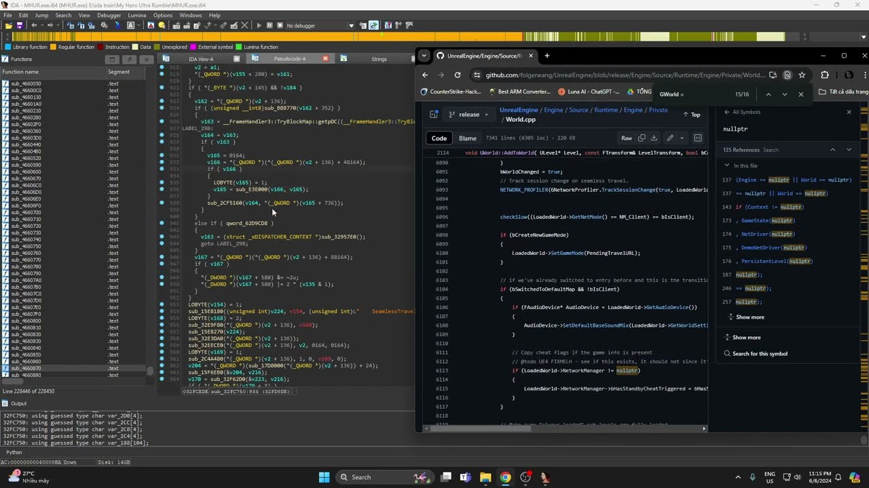Open the File menu in IDA
Image resolution: width=869 pixels, height=488 pixels.
[7, 15]
